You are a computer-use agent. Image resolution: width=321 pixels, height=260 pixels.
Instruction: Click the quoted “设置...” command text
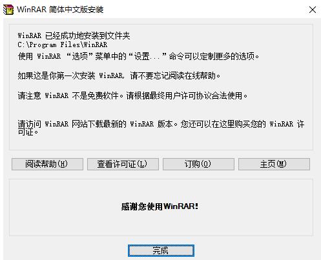148,56
